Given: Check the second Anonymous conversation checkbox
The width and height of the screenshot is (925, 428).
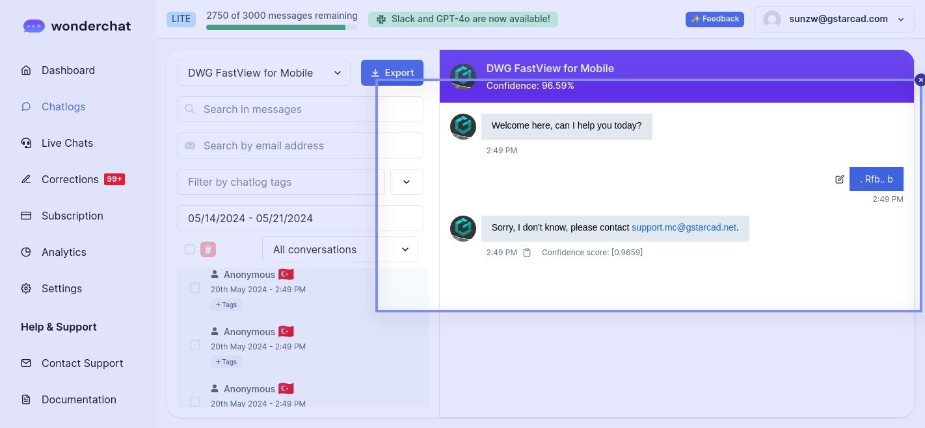Looking at the screenshot, I should tap(195, 345).
